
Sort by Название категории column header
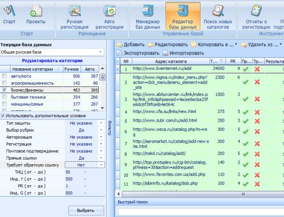click(x=36, y=69)
